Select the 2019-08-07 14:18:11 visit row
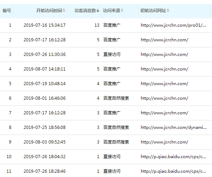 tap(106, 69)
